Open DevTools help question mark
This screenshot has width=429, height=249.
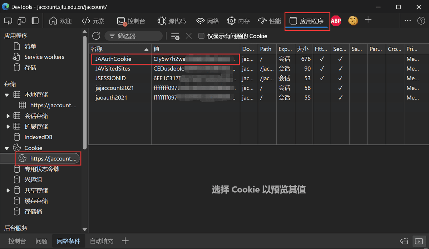[x=421, y=21]
